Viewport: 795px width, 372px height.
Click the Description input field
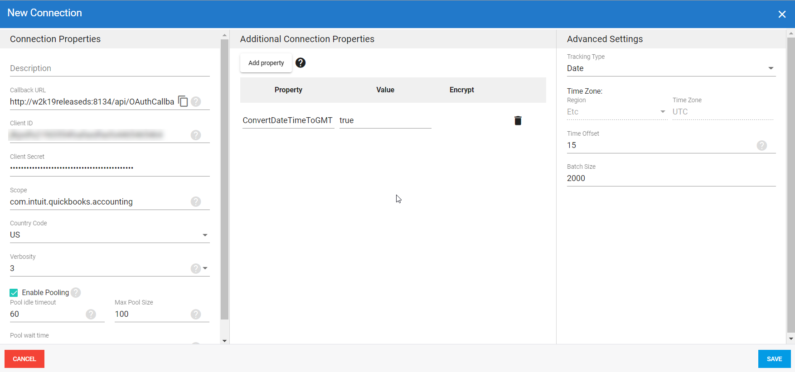pyautogui.click(x=110, y=68)
